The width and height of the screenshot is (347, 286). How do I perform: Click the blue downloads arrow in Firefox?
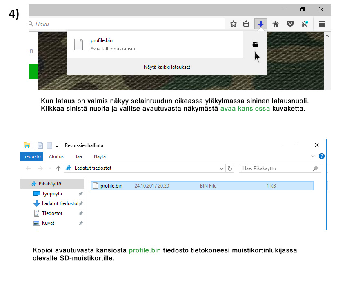(x=260, y=24)
